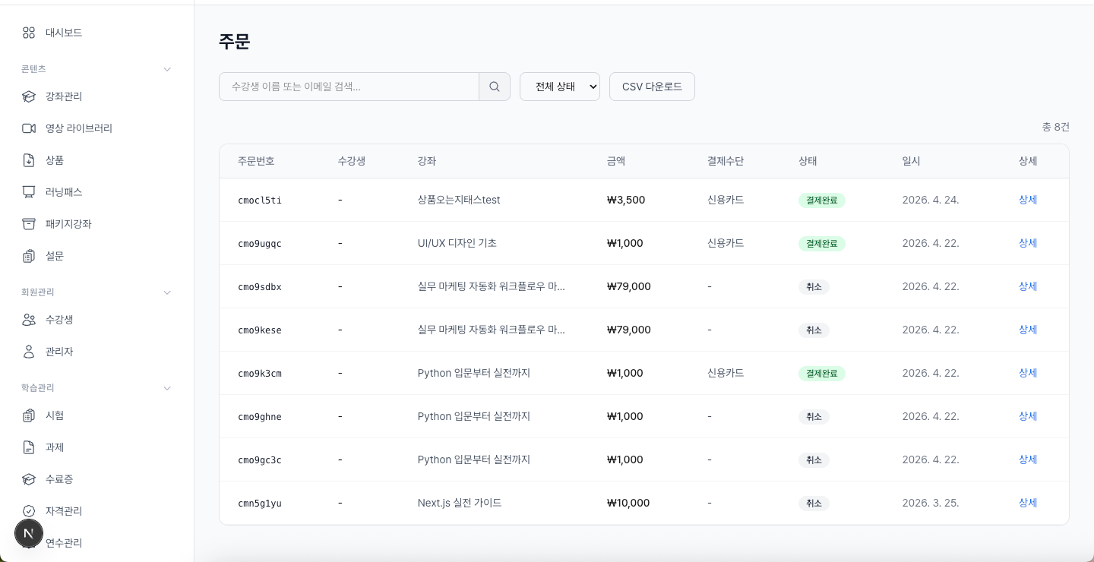This screenshot has width=1094, height=562.
Task: Click the 과제 document icon
Action: coord(29,447)
